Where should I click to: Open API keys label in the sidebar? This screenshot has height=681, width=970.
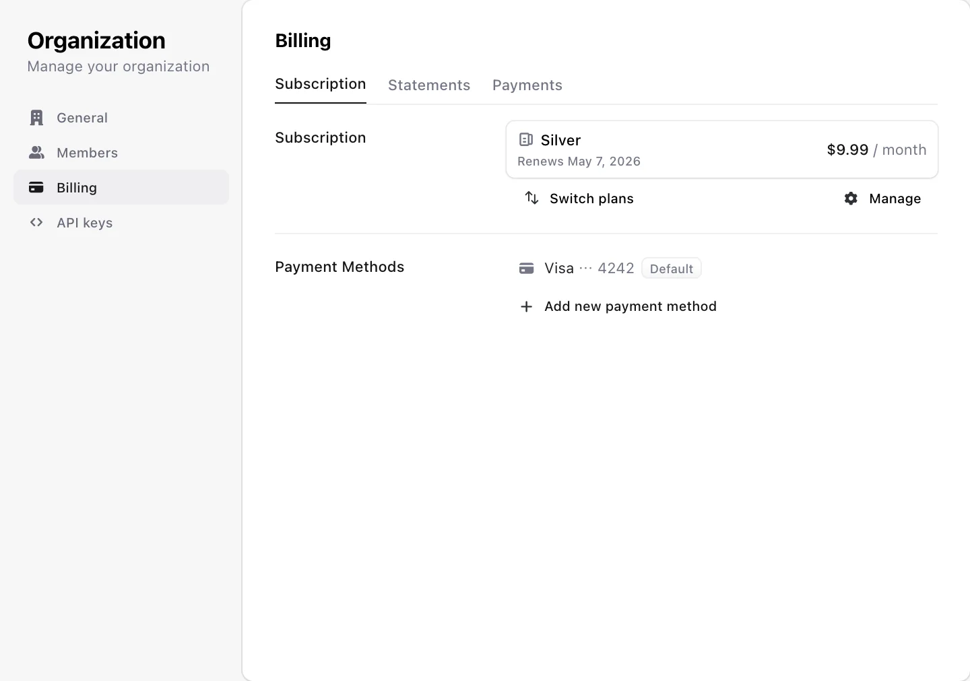point(85,223)
